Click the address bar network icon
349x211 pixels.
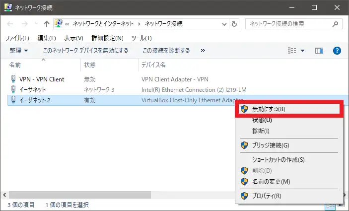(58, 24)
